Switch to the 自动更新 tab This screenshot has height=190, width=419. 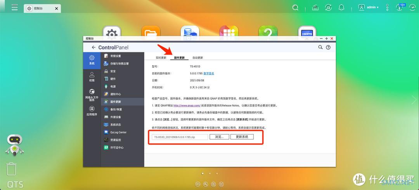click(198, 57)
